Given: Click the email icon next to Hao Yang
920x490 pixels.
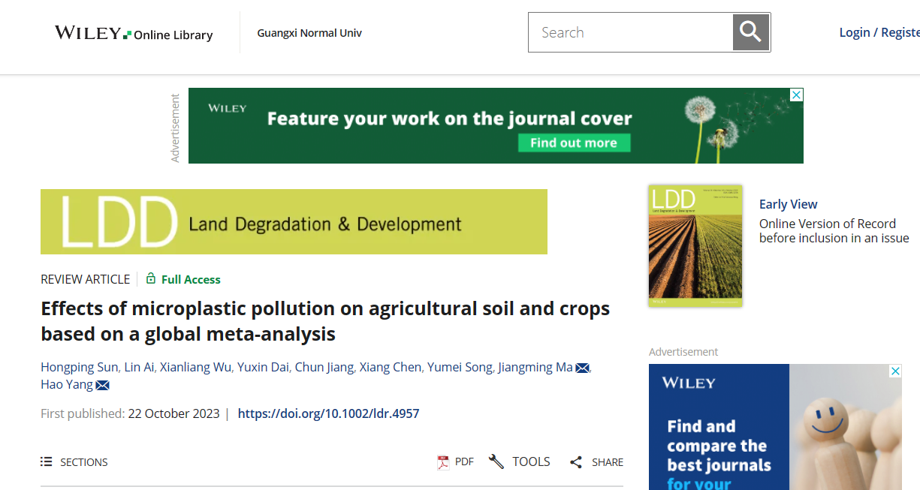Looking at the screenshot, I should (102, 386).
